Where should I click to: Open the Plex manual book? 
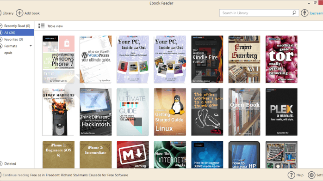coord(281,112)
